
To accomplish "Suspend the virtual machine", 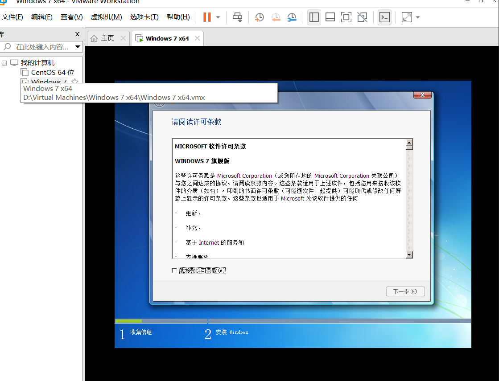I will point(206,17).
